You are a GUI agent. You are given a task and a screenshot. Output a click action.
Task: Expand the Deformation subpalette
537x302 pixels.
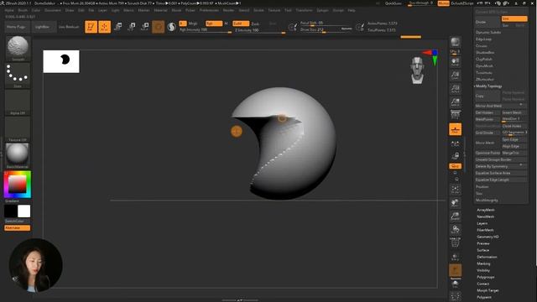[487, 257]
